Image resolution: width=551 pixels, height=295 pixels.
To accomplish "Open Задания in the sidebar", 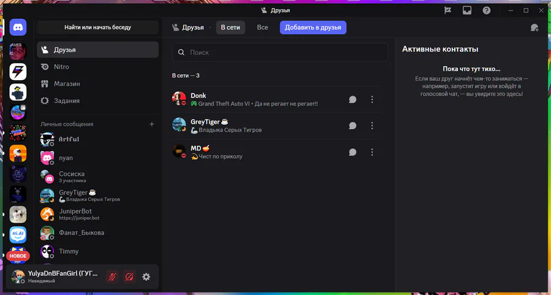I will coord(98,101).
